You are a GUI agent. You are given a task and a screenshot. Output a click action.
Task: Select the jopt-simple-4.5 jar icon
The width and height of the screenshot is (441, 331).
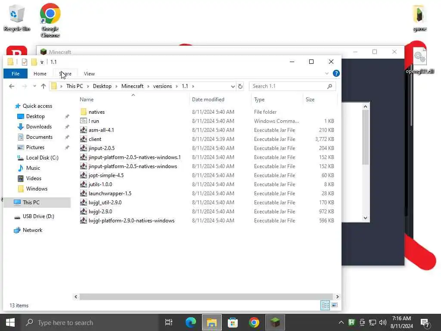[83, 175]
